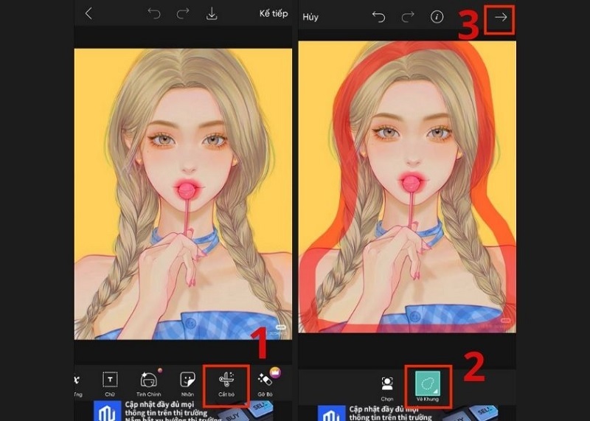Tap the red-outlined image in right canvas
Screen dimensions: 590x421
click(406, 184)
